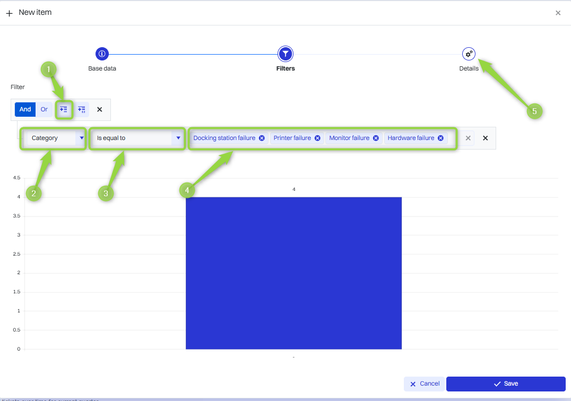571x401 pixels.
Task: Clear all selected category values
Action: [468, 138]
